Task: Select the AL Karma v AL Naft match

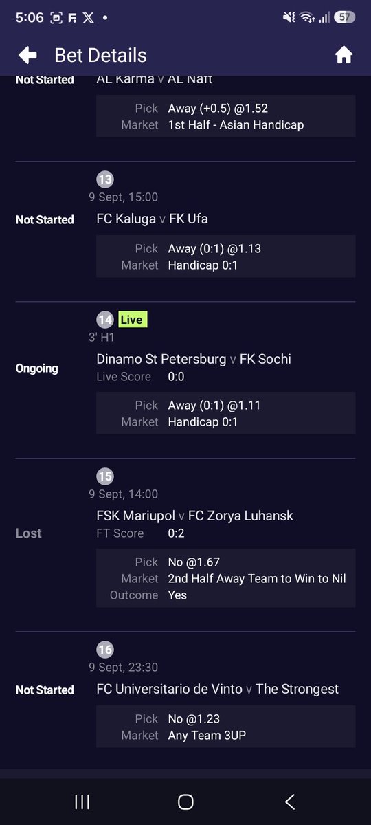Action: tap(155, 79)
